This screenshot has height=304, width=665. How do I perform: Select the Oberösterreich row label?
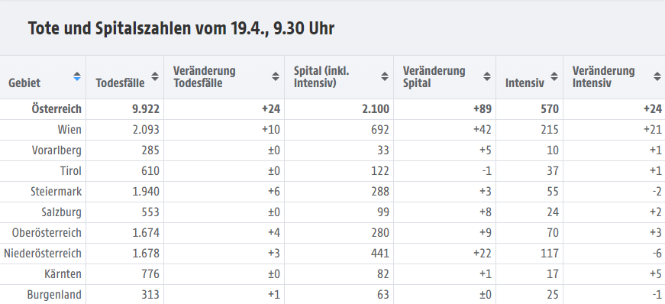[x=47, y=233]
